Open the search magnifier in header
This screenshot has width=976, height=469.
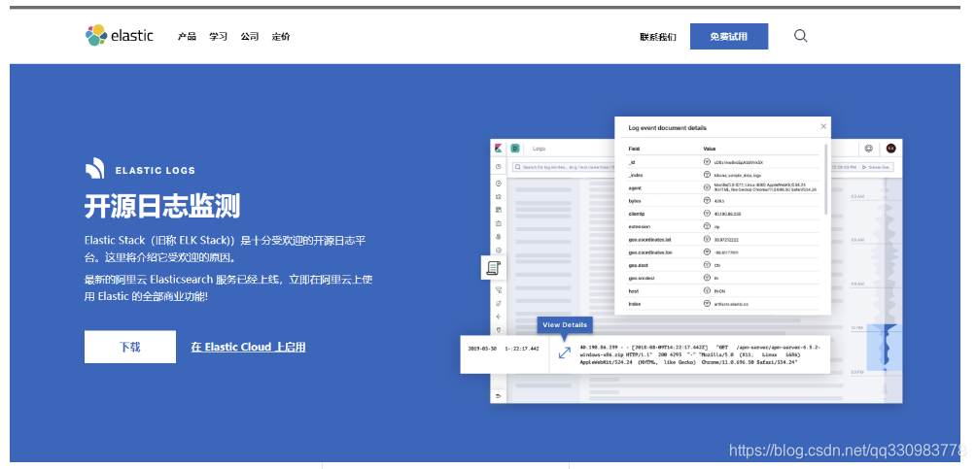click(x=800, y=36)
